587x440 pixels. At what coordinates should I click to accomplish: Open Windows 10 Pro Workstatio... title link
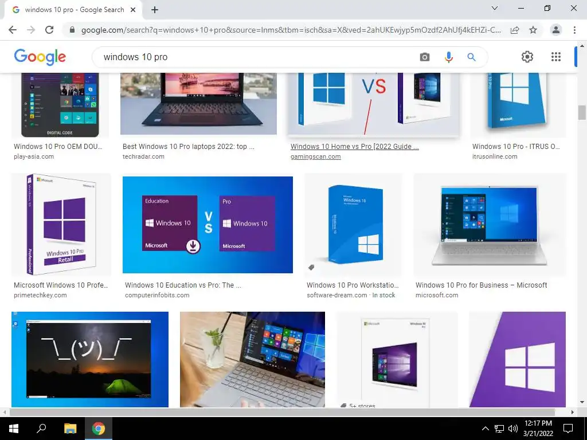point(353,285)
